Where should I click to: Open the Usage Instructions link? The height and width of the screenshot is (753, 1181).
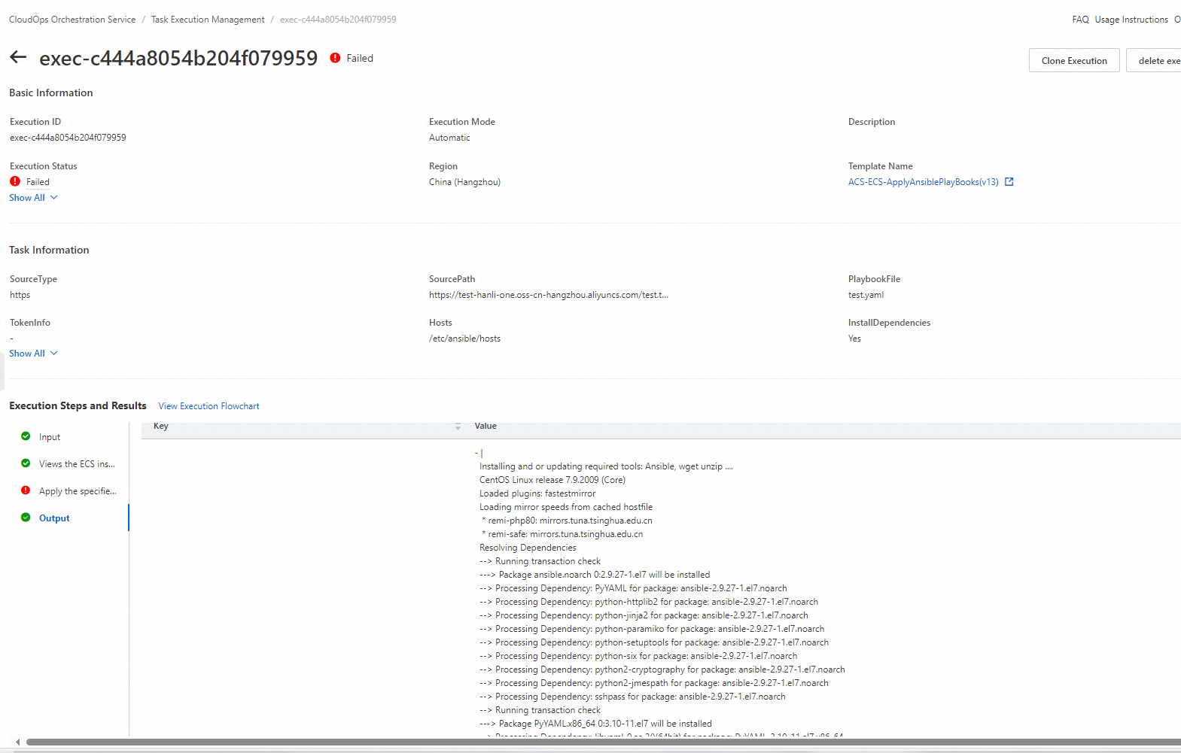pos(1131,20)
